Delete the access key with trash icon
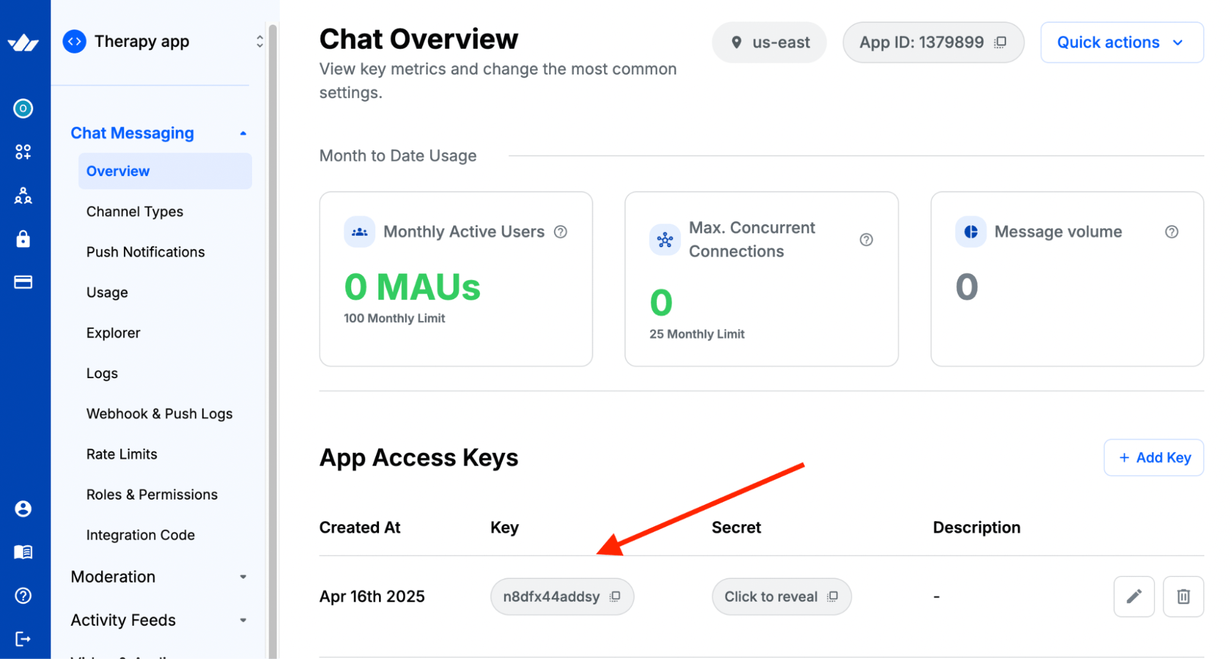1232x659 pixels. click(1183, 596)
